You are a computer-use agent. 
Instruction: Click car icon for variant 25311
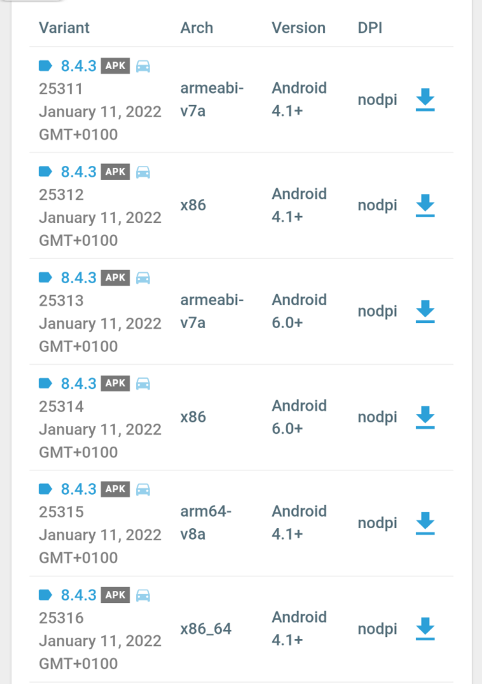click(x=143, y=66)
